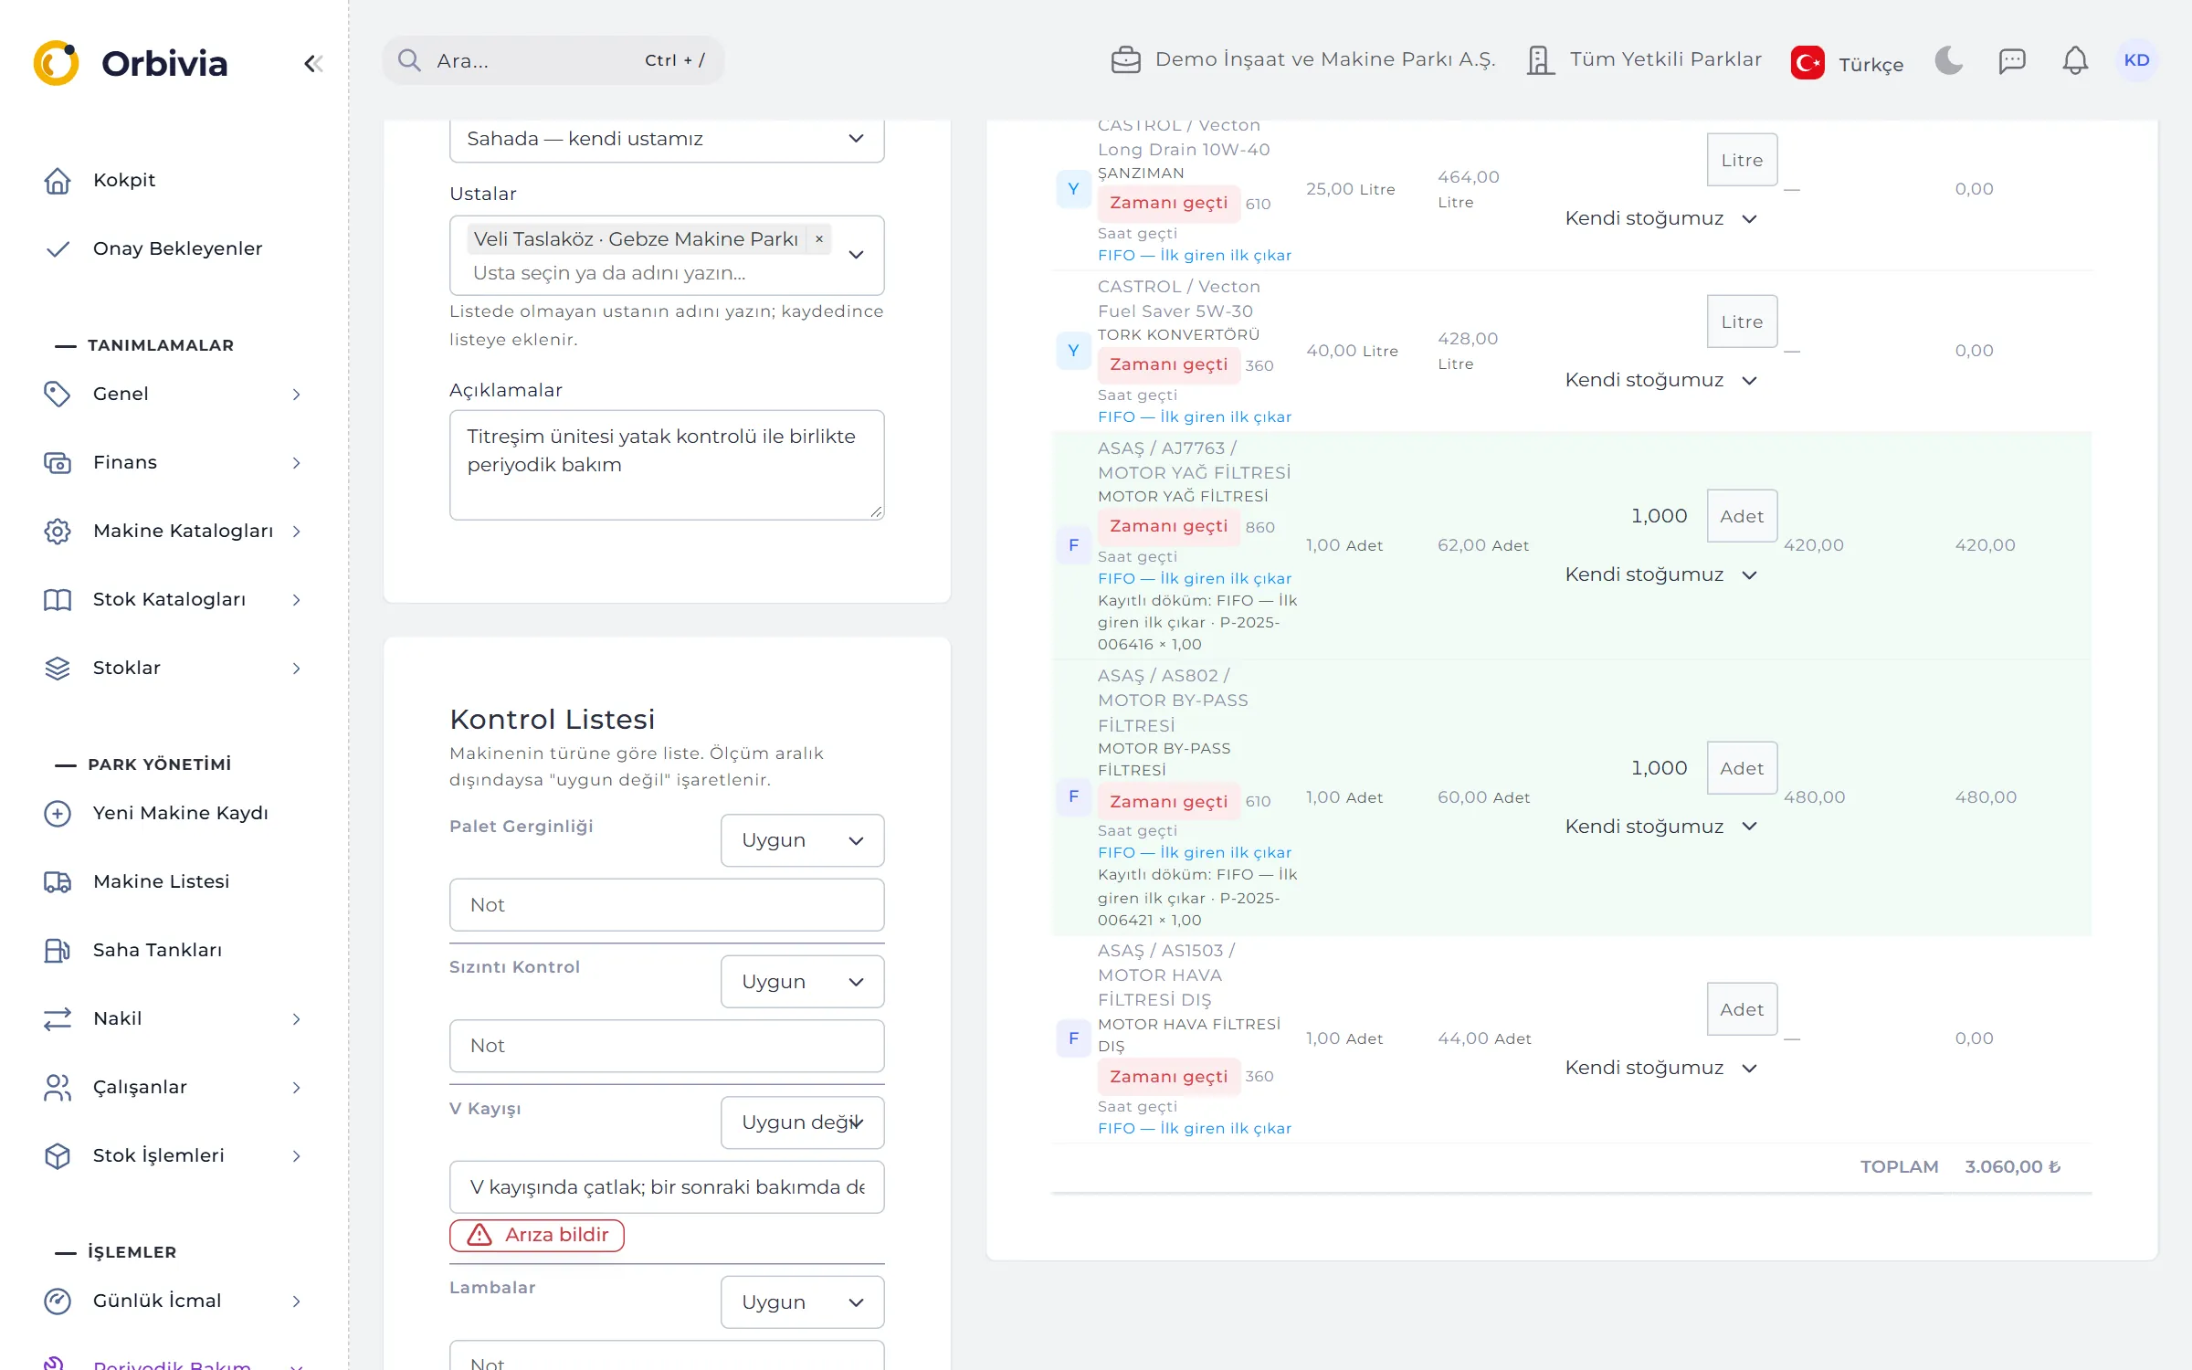Click the Stoklar layers icon

click(58, 668)
